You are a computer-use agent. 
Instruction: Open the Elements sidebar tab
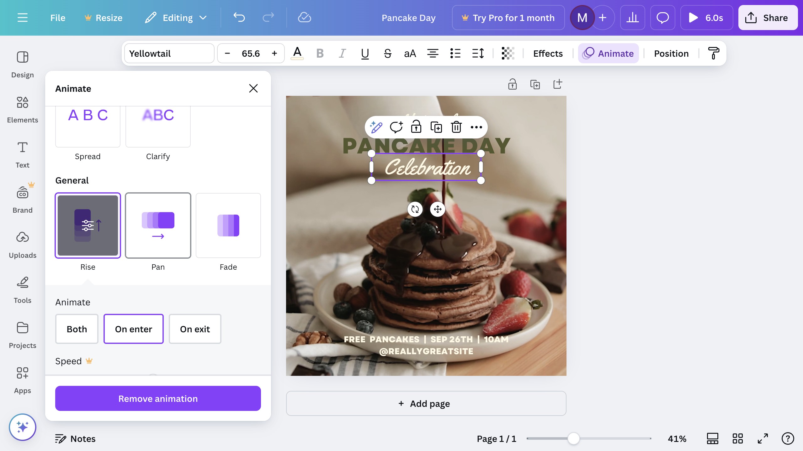pos(23,110)
